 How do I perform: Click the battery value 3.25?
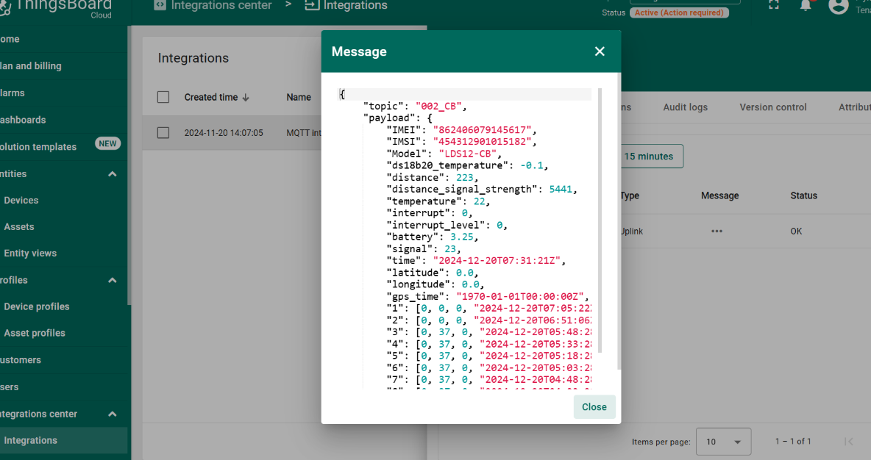[x=461, y=237]
